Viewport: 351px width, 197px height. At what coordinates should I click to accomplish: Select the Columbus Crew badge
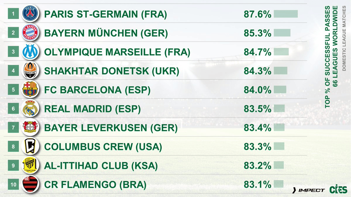tap(30, 147)
